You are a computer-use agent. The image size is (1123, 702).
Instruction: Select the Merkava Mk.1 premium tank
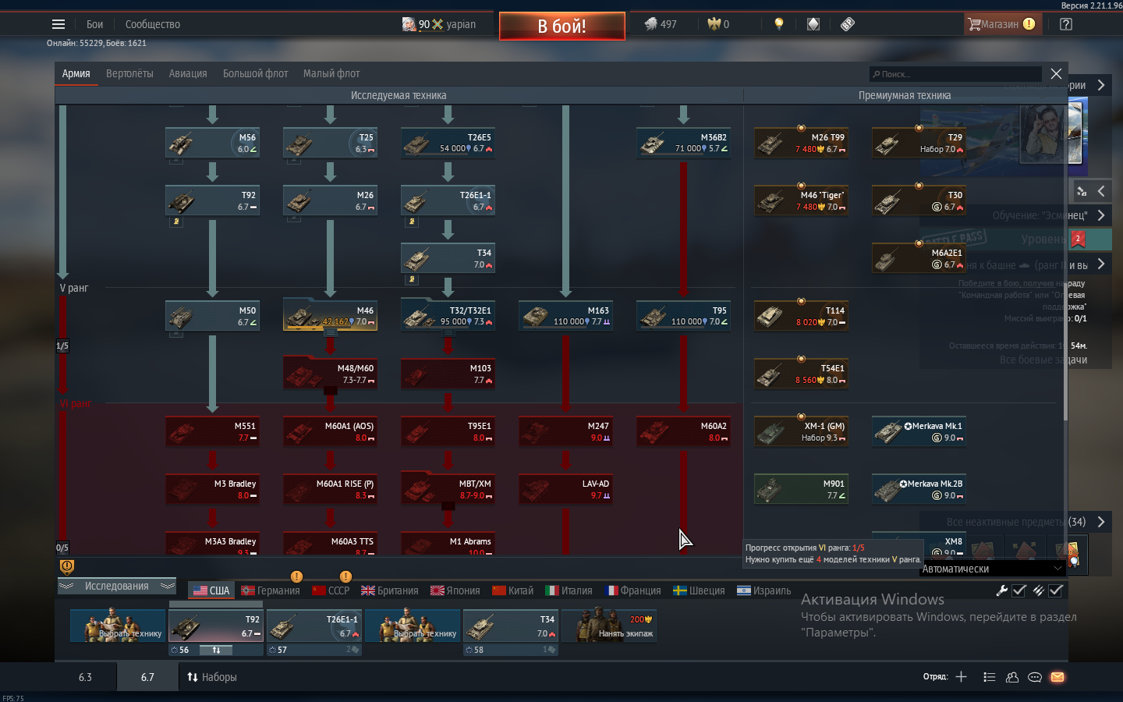[x=919, y=432]
